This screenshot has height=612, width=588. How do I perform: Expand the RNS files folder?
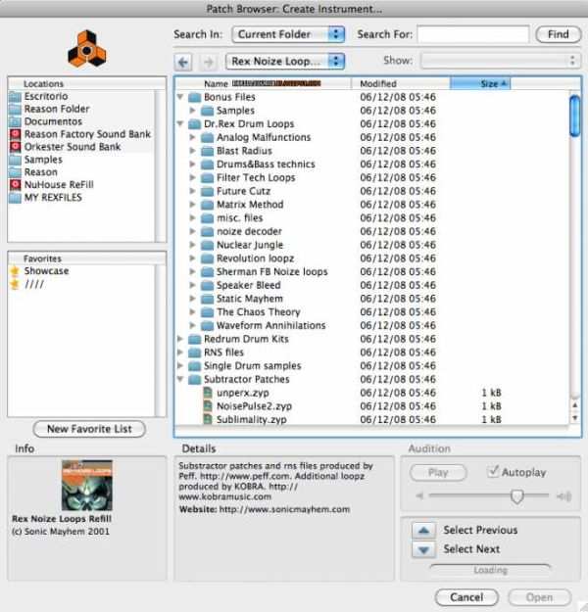[179, 353]
